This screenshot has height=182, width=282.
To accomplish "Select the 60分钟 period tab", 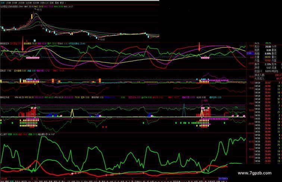I will [x=36, y=3].
